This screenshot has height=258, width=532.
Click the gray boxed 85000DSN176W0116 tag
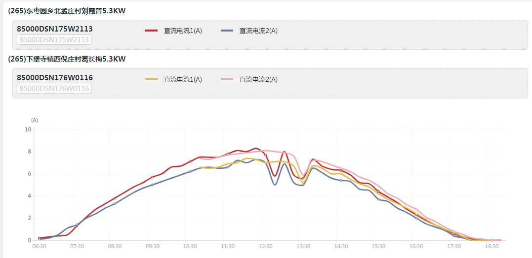(54, 89)
